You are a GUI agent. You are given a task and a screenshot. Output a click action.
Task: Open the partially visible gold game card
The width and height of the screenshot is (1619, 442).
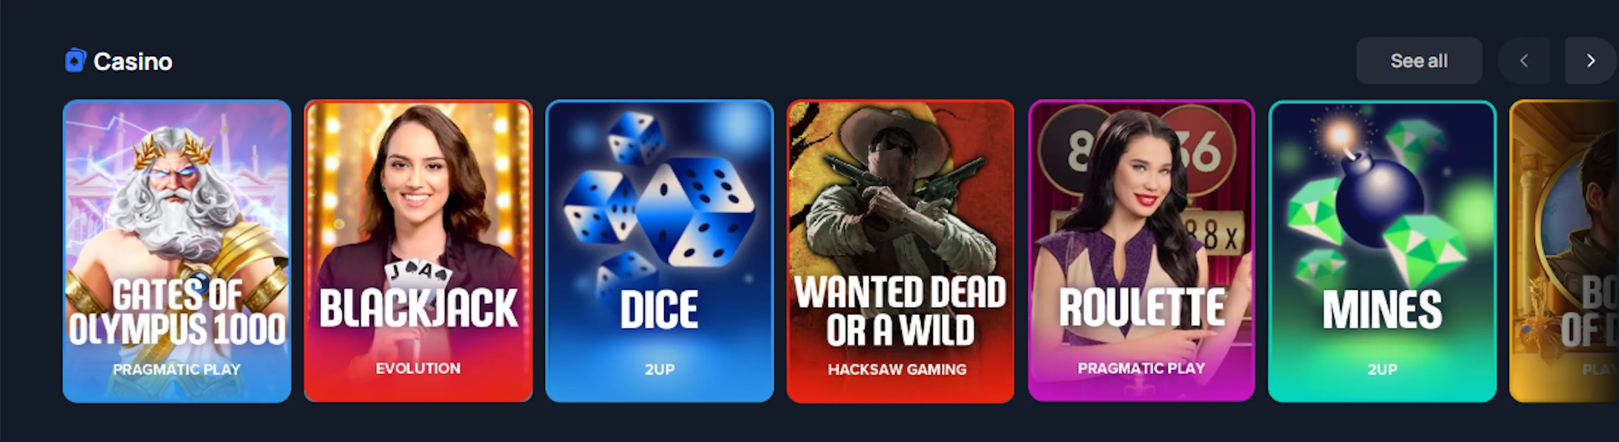click(1564, 251)
